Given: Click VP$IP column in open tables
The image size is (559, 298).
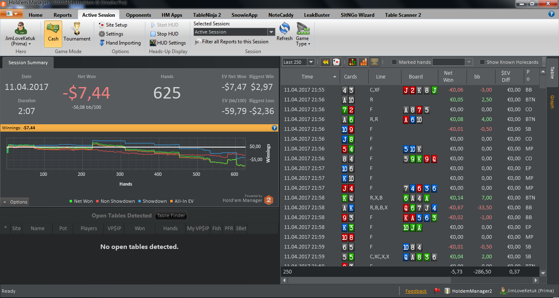Looking at the screenshot, I should [114, 229].
